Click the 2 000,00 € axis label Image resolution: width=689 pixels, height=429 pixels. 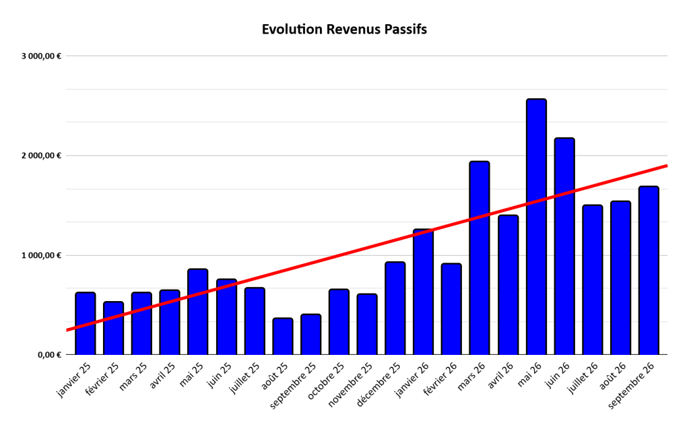pos(41,156)
